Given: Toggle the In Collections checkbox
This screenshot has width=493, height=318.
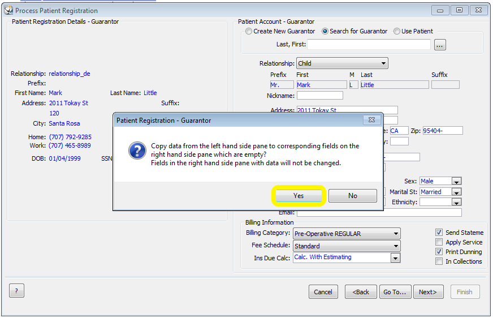Looking at the screenshot, I should (439, 261).
